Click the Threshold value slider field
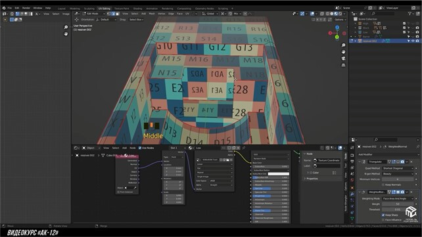422x237 pixels. click(x=398, y=209)
